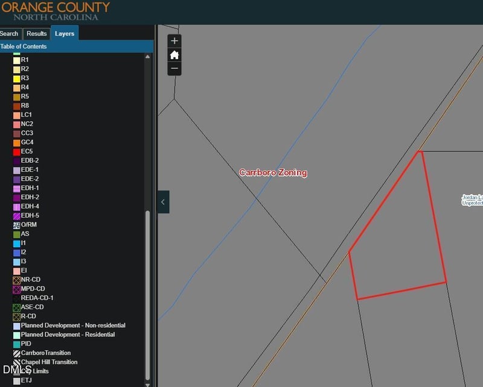Image resolution: width=483 pixels, height=387 pixels.
Task: Click the MPD-CD legend symbol
Action: (17, 289)
